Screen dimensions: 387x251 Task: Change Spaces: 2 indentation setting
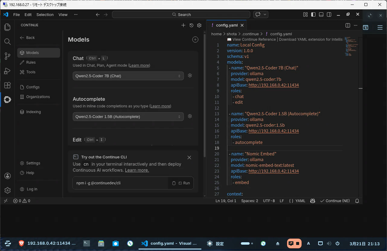click(x=250, y=201)
